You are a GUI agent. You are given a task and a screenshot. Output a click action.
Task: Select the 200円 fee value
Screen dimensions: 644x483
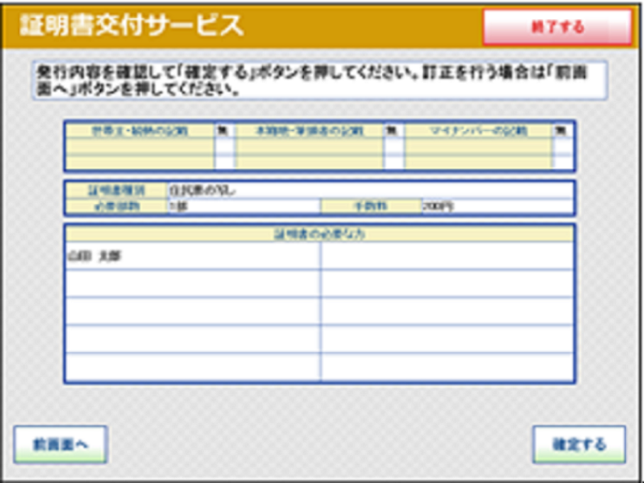pyautogui.click(x=497, y=206)
